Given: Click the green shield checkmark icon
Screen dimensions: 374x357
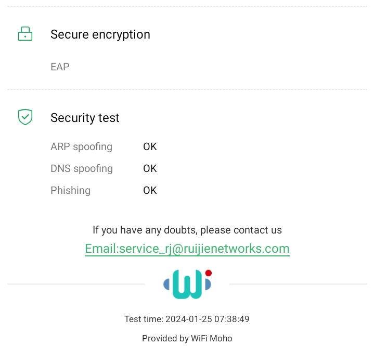Looking at the screenshot, I should (25, 117).
